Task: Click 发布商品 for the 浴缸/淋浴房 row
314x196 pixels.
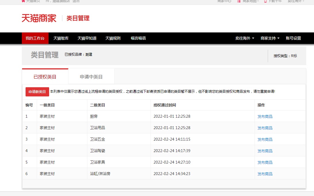Action: point(265,174)
